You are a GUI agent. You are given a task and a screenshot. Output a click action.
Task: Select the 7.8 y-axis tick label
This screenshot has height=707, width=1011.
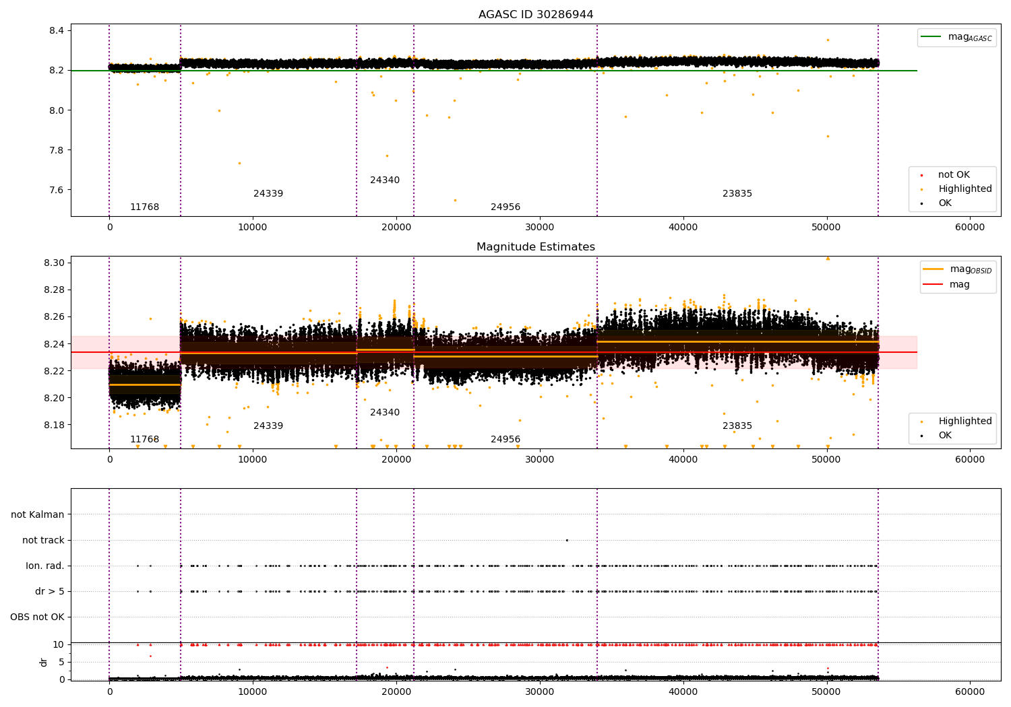pyautogui.click(x=57, y=149)
